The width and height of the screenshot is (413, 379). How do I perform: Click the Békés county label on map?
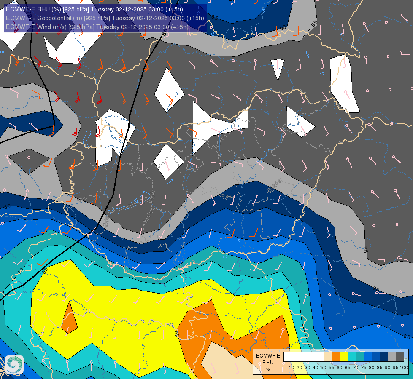click(x=274, y=186)
